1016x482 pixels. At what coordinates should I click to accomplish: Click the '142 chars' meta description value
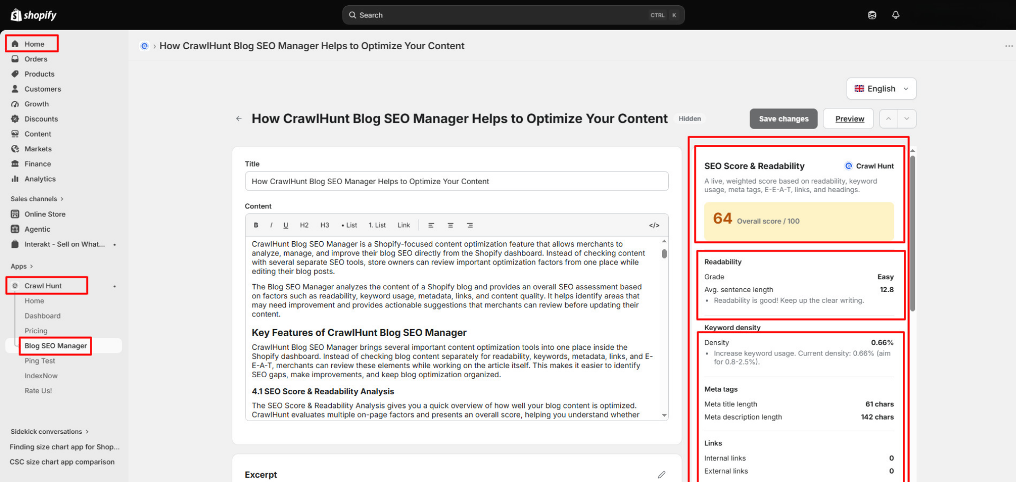click(x=877, y=417)
